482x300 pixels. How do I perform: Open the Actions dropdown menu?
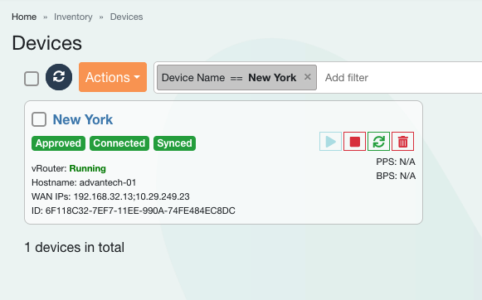point(113,77)
